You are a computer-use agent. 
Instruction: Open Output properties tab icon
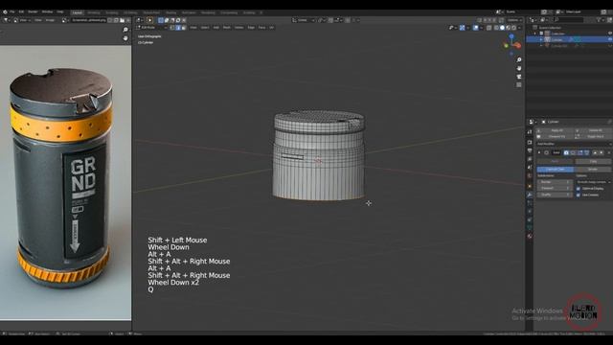click(x=530, y=150)
